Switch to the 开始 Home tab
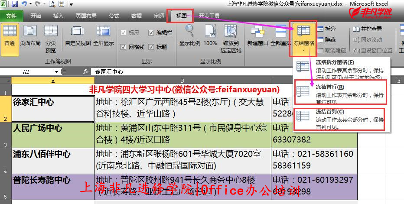The height and width of the screenshot is (204, 404). click(x=36, y=16)
